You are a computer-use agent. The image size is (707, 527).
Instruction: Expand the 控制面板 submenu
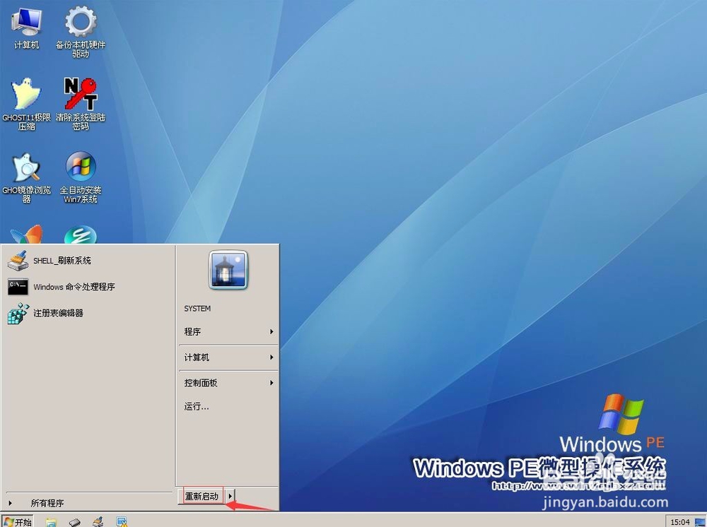pyautogui.click(x=228, y=383)
